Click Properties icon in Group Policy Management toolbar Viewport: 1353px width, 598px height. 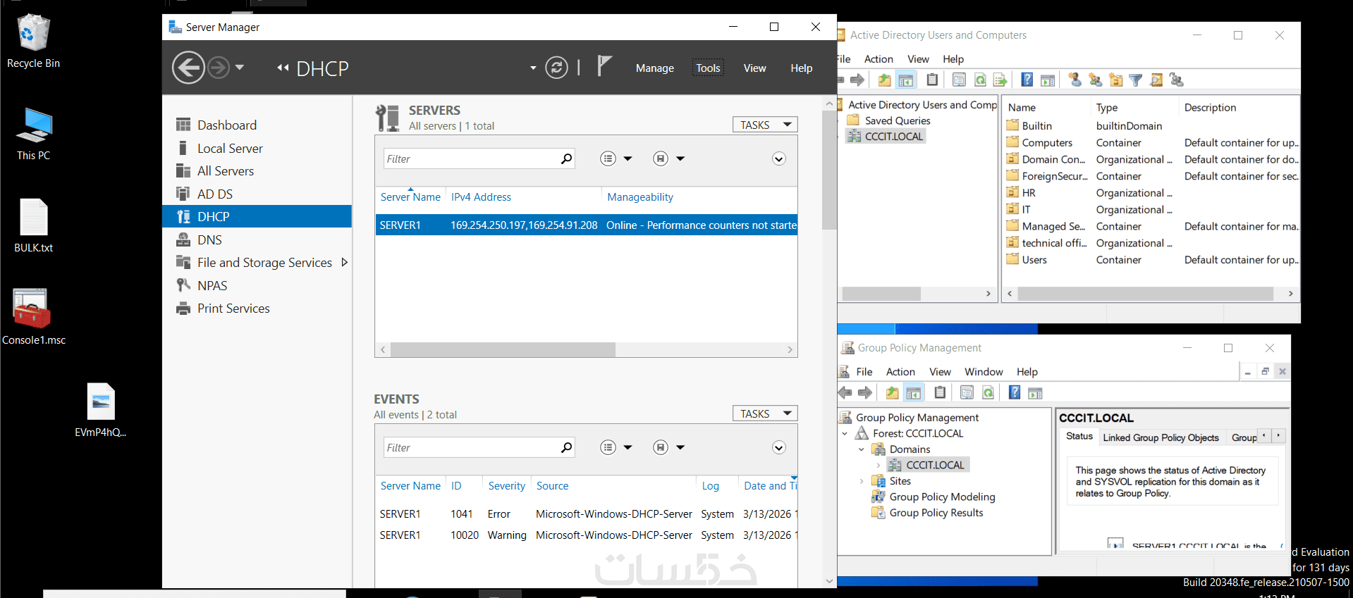click(967, 392)
